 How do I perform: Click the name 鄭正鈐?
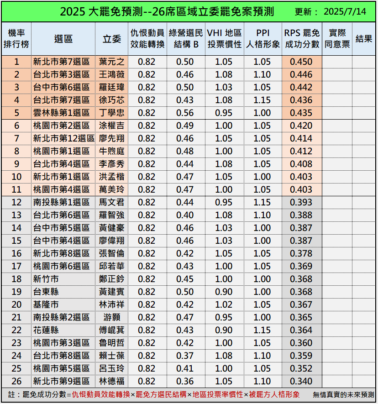tap(111, 279)
